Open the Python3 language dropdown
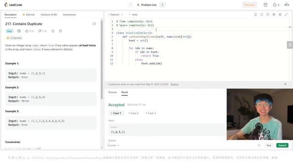Image resolution: width=293 pixels, height=165 pixels. click(116, 15)
